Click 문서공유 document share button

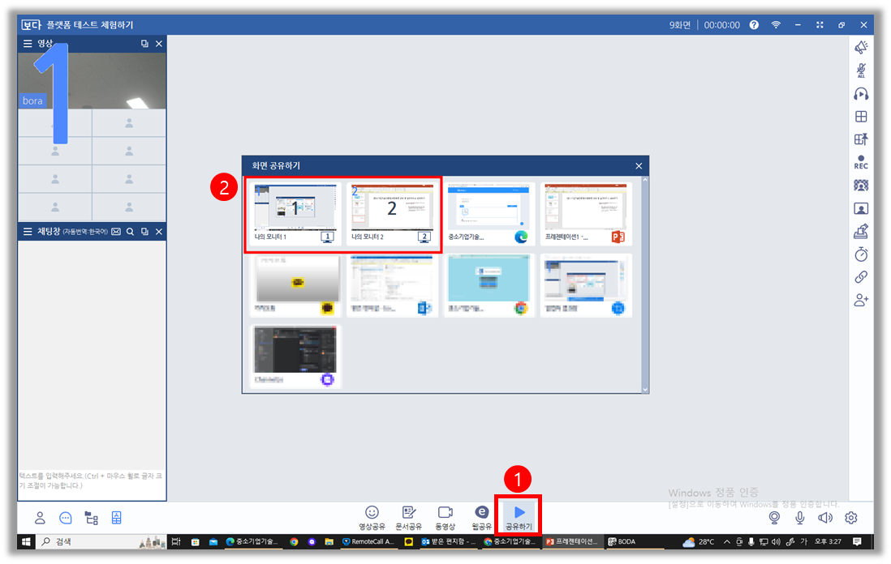[x=408, y=518]
